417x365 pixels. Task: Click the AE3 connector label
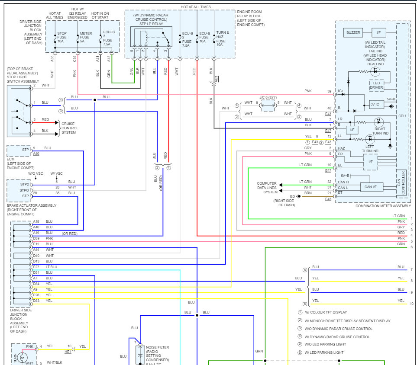click(x=216, y=79)
